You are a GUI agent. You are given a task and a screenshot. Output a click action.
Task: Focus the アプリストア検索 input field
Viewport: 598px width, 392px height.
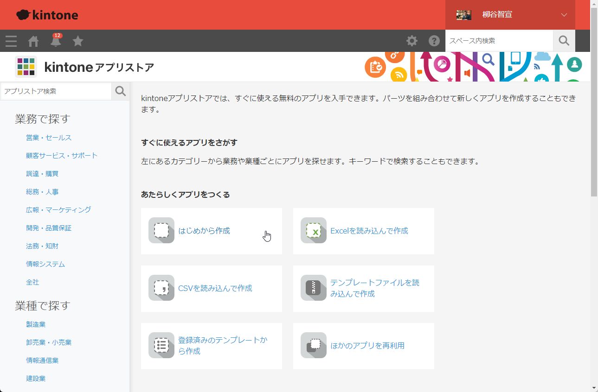56,91
